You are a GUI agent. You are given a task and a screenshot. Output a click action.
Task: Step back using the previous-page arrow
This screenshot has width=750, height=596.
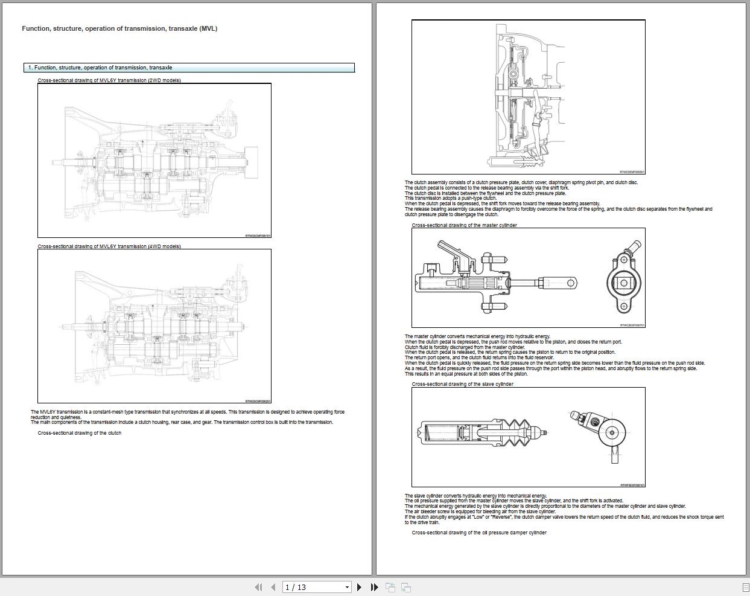[x=273, y=586]
